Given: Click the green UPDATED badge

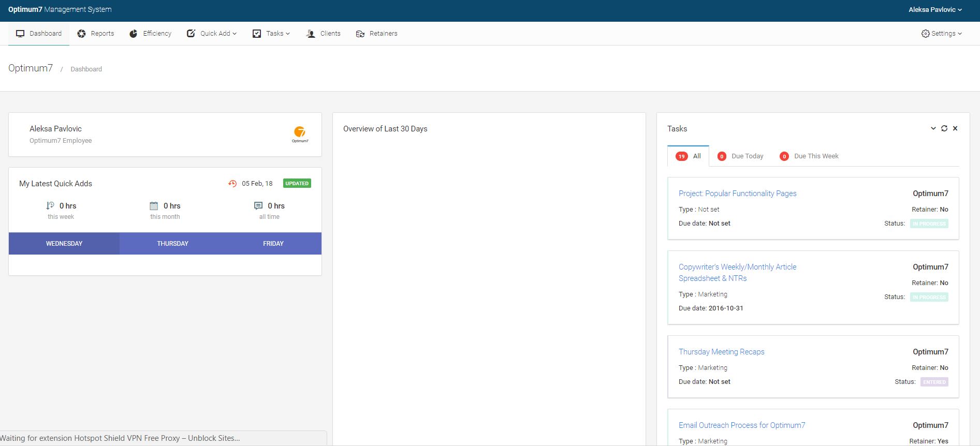Looking at the screenshot, I should click(297, 183).
